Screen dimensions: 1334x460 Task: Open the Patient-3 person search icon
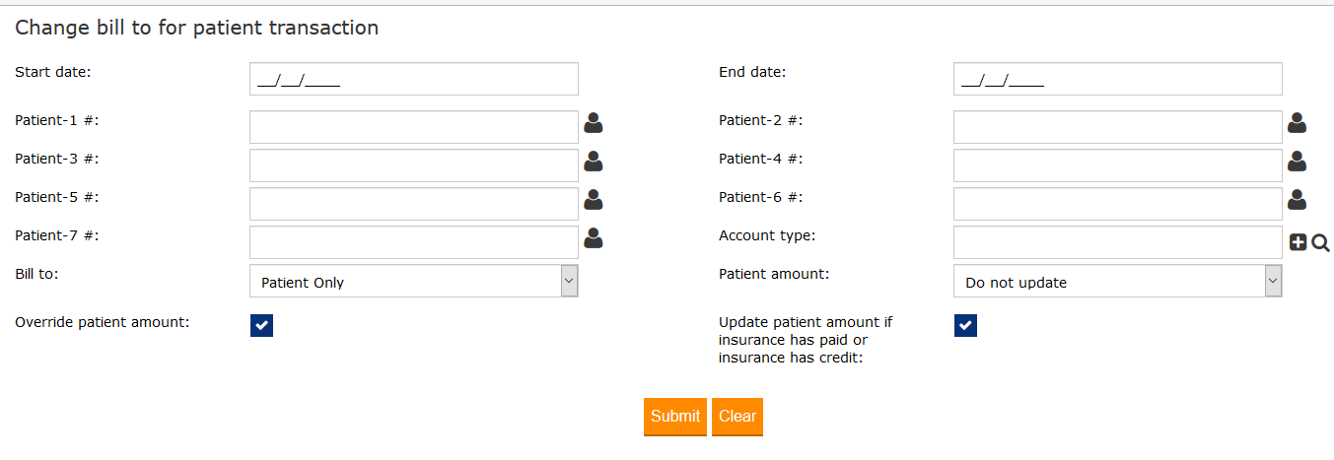(x=594, y=162)
